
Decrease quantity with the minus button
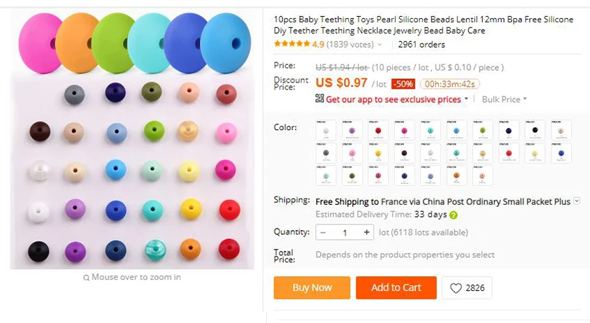click(323, 232)
